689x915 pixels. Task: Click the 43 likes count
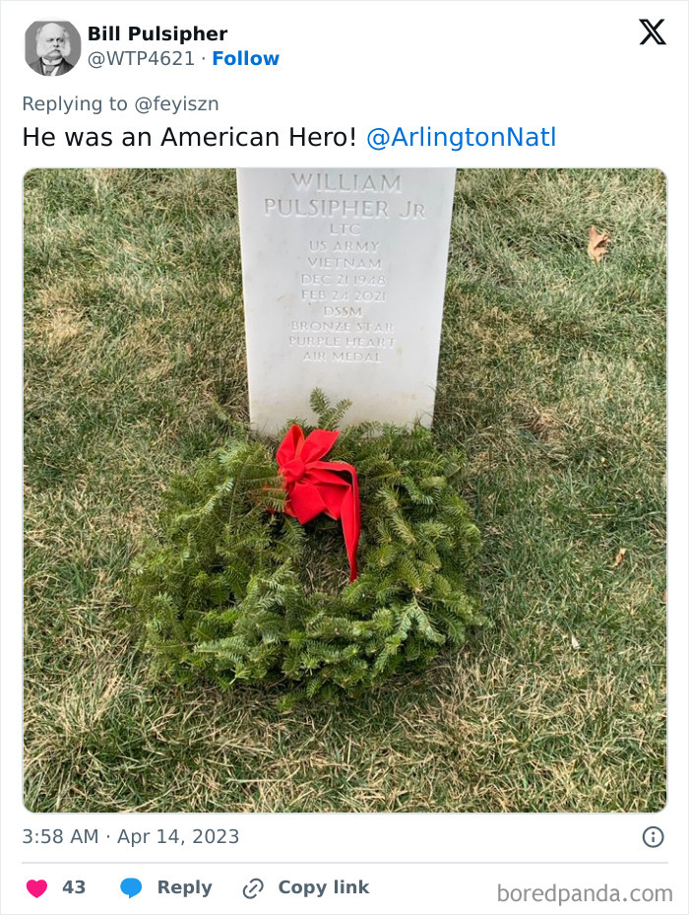tap(74, 887)
